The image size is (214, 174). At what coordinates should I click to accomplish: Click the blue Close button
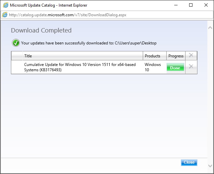click(x=189, y=162)
